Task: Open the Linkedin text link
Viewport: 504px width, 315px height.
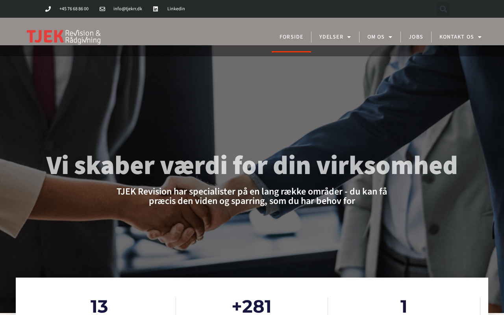Action: (176, 9)
